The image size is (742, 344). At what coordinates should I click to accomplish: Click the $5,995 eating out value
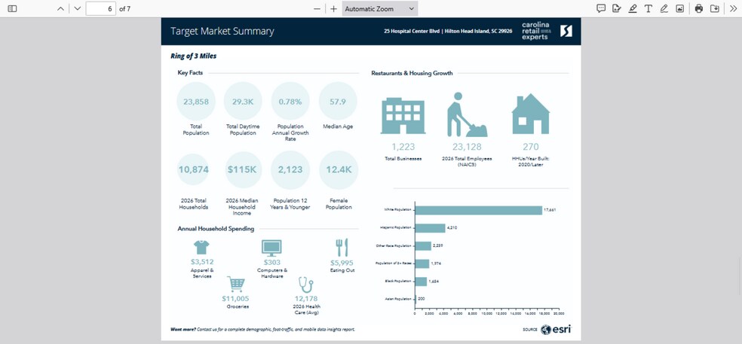(342, 263)
